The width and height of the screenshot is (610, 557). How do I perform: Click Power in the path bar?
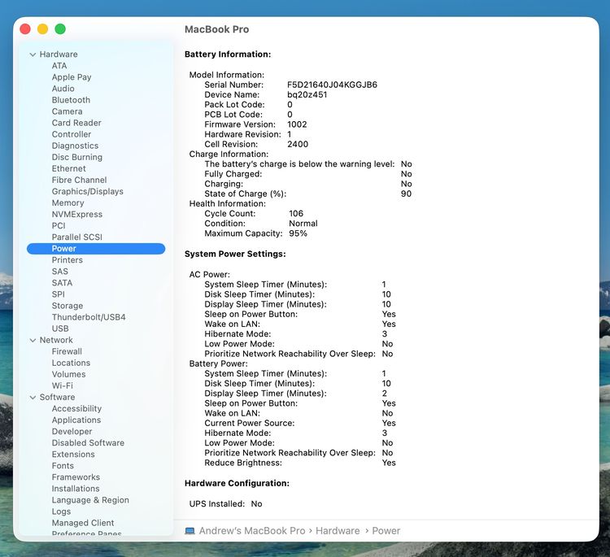[386, 531]
